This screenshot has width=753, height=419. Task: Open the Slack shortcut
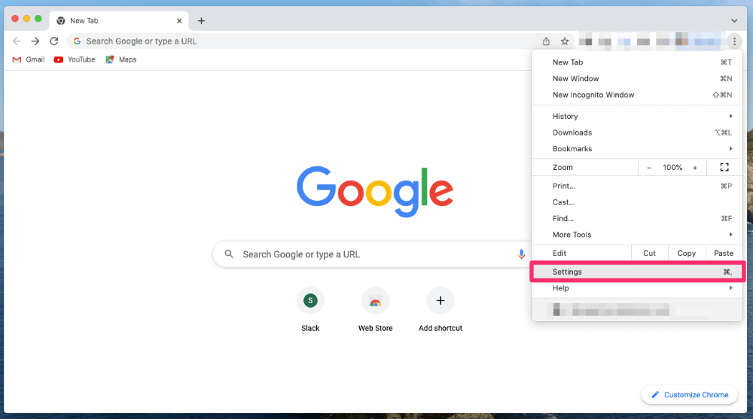pyautogui.click(x=310, y=310)
